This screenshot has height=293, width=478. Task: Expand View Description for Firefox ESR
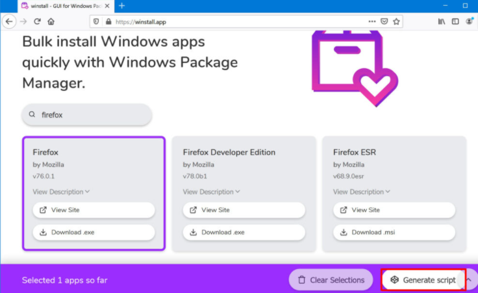click(362, 192)
